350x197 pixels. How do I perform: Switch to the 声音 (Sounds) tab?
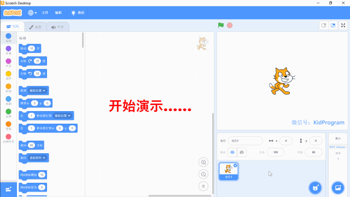coord(57,27)
